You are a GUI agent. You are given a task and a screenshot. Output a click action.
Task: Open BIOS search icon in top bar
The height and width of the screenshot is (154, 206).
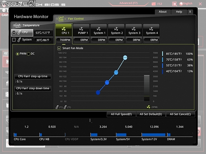pos(175,4)
